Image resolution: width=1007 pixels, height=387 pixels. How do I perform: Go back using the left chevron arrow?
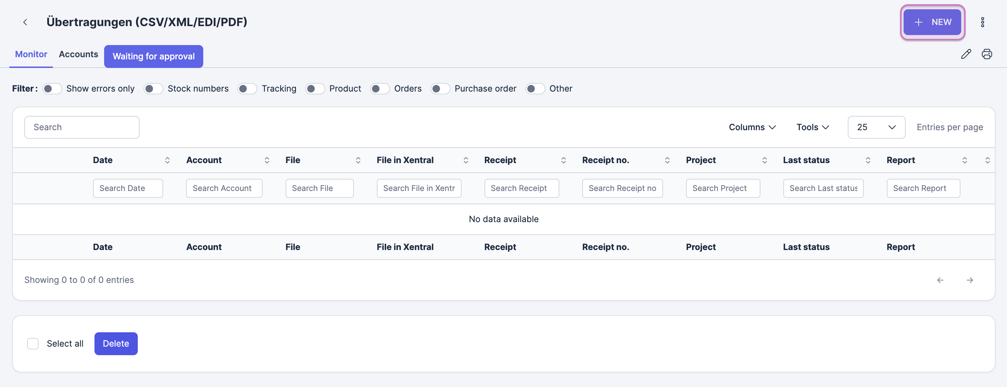25,22
